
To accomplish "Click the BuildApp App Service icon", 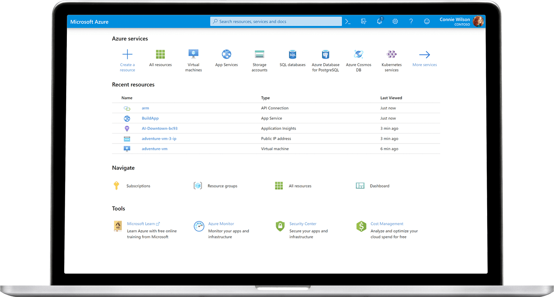I will point(127,118).
